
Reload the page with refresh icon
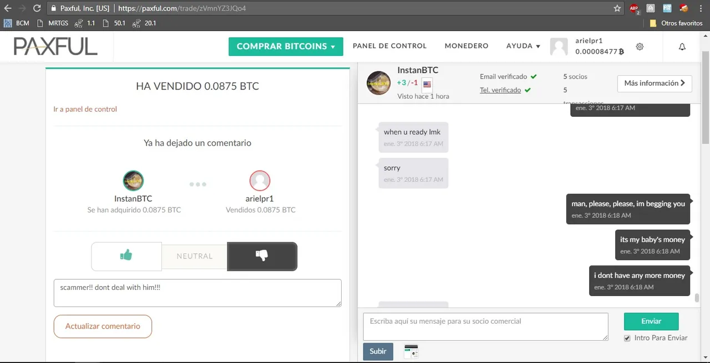tap(37, 8)
